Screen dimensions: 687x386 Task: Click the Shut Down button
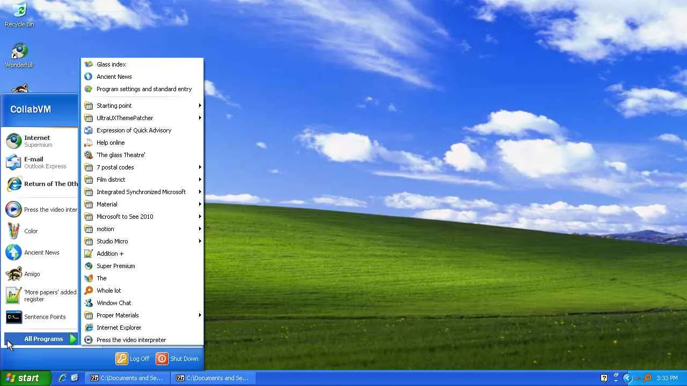pyautogui.click(x=177, y=359)
